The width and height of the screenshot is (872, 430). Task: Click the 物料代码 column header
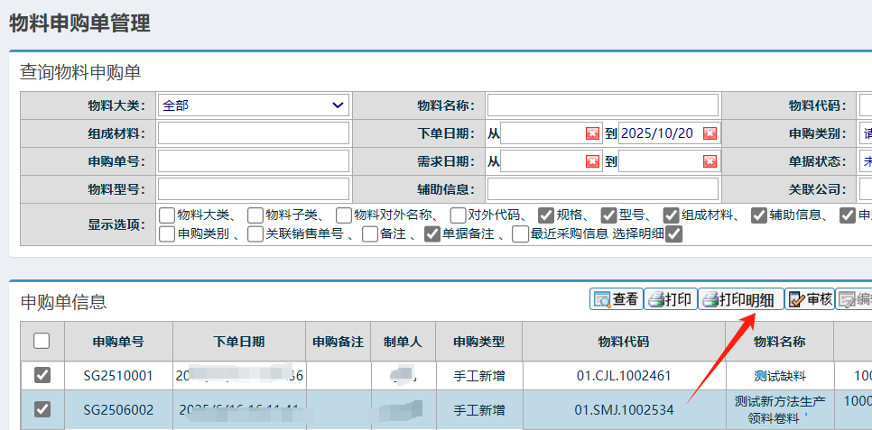(x=624, y=343)
